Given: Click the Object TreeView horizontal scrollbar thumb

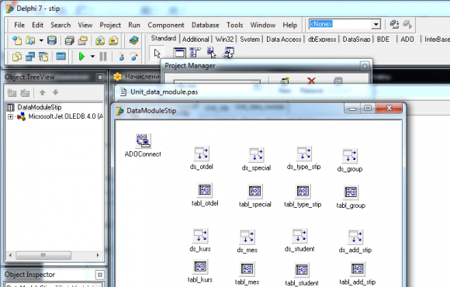Looking at the screenshot, I should [x=43, y=255].
